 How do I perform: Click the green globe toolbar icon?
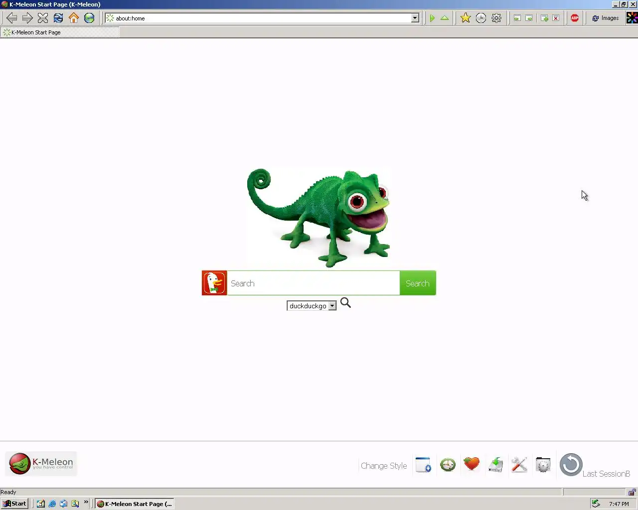[89, 18]
